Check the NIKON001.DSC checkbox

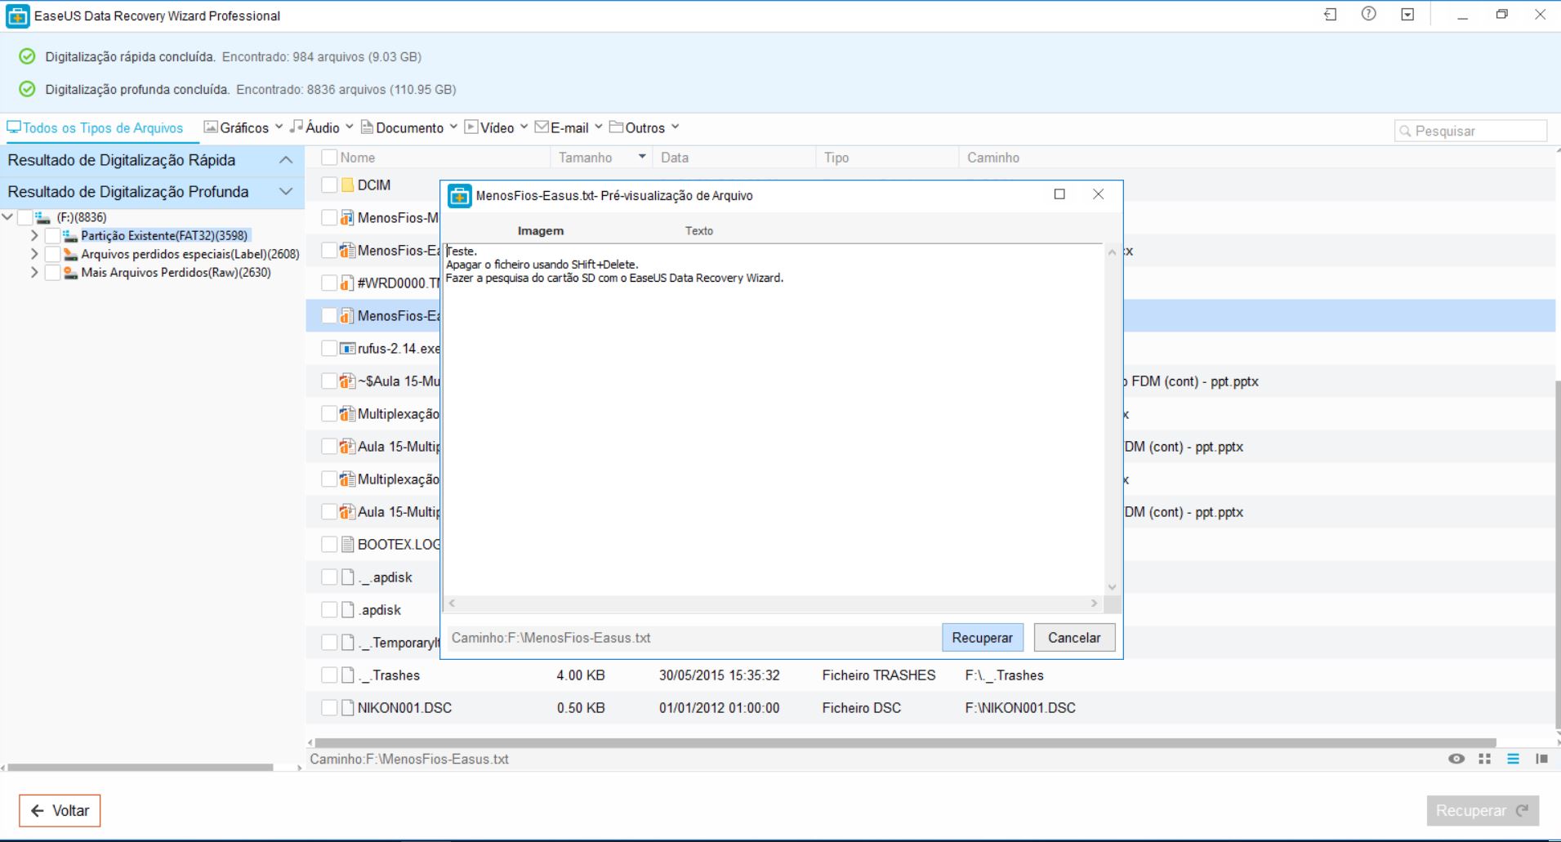[329, 708]
